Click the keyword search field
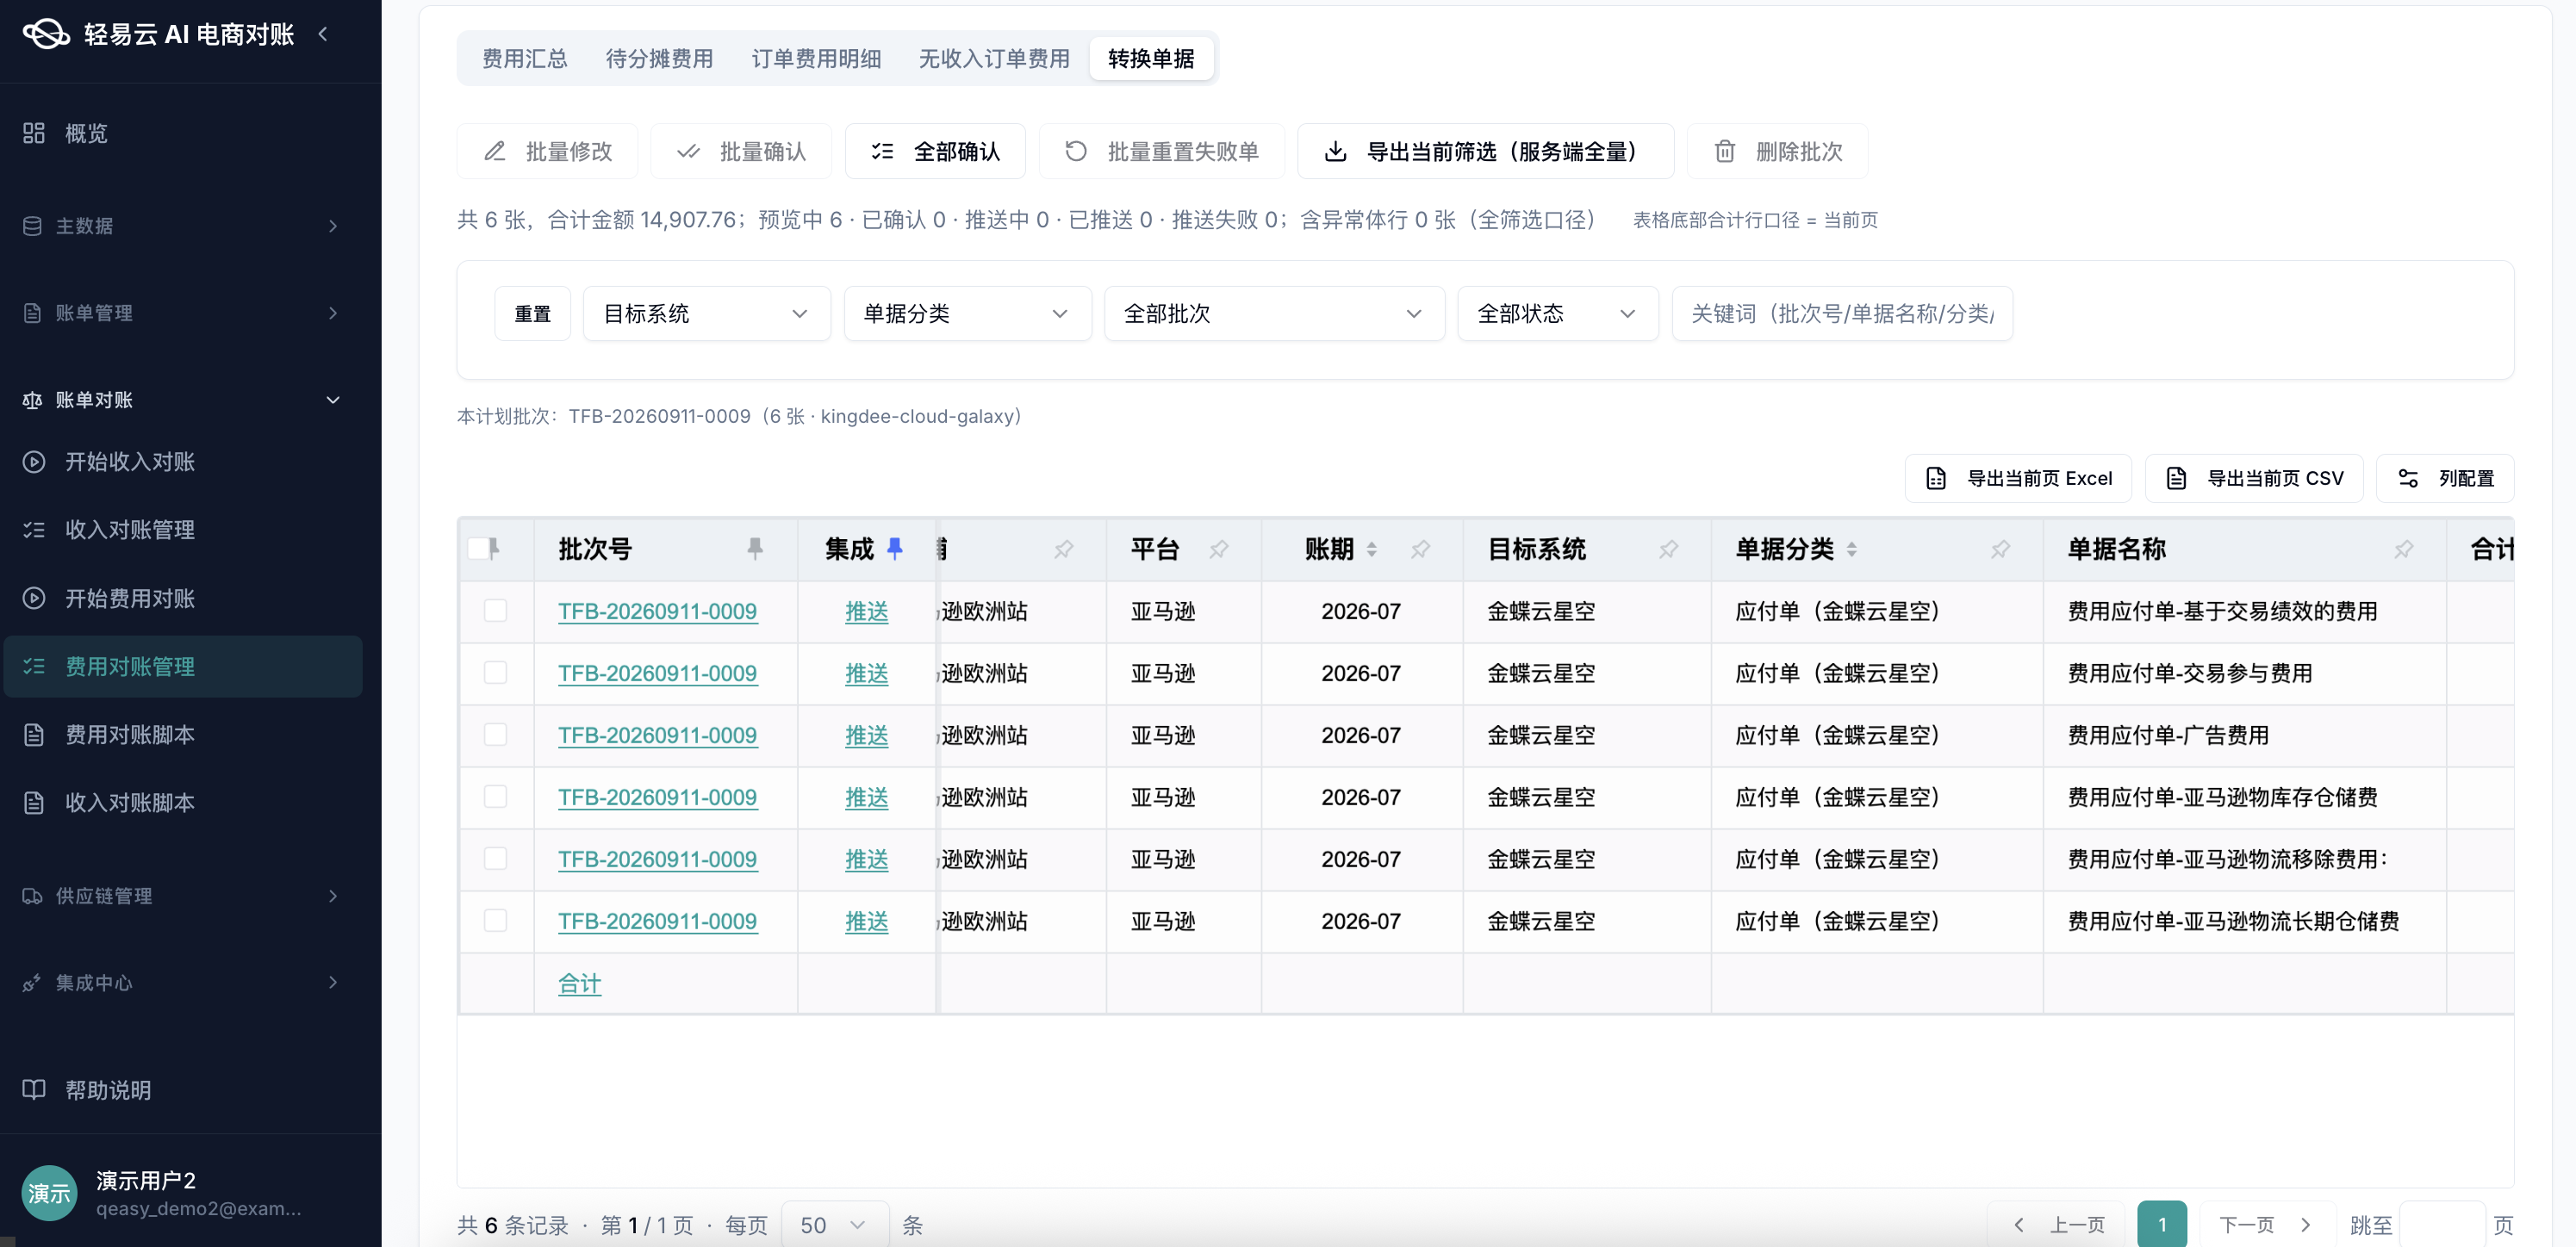 coord(1842,313)
